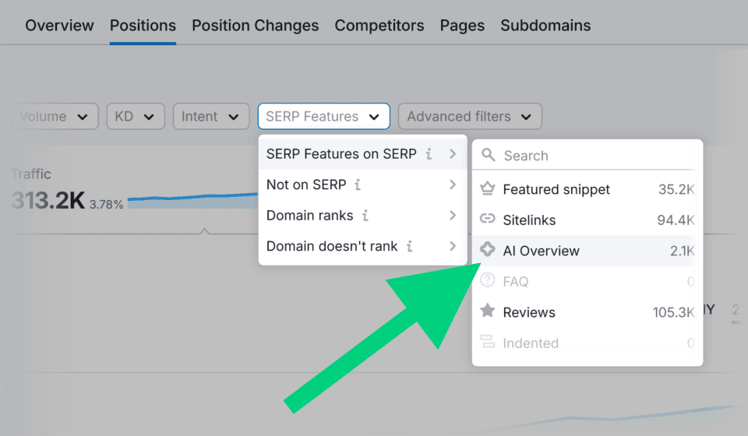Click info icon beside SERP Features on SERP

[x=429, y=154]
